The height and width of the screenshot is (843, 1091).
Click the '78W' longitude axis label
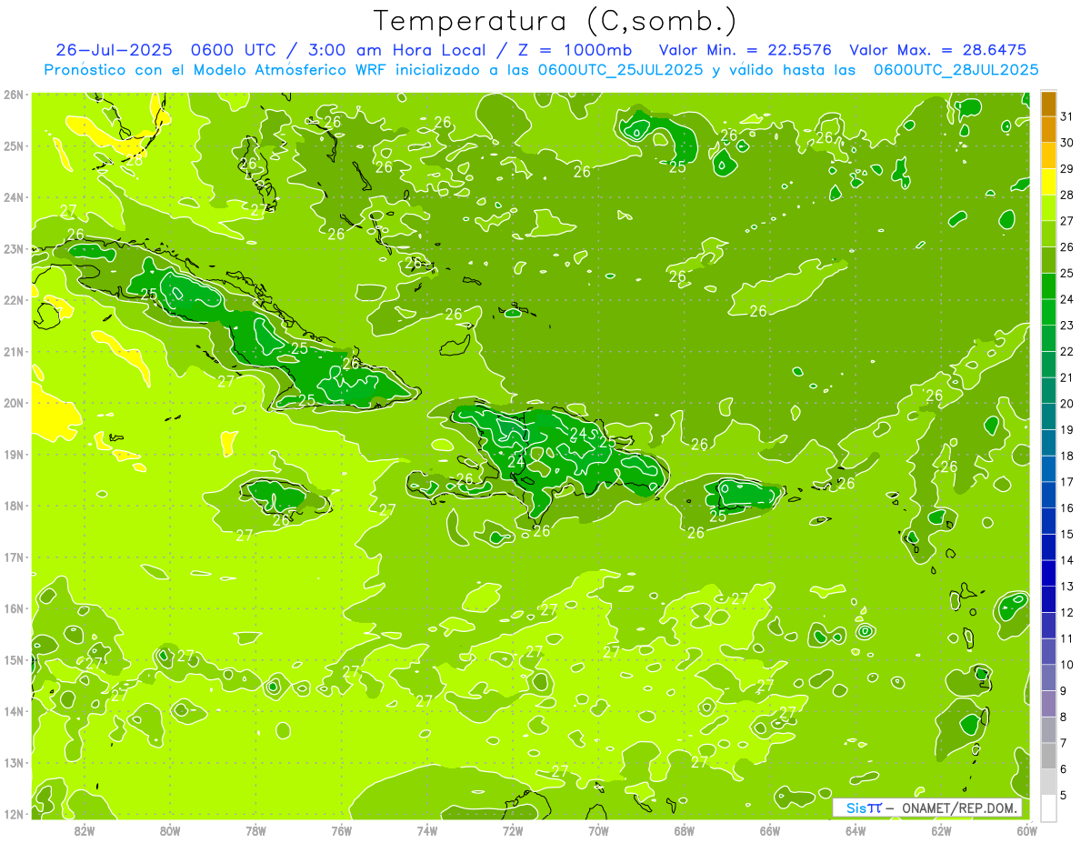coord(255,830)
